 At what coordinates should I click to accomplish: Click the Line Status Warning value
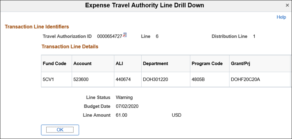(124, 97)
